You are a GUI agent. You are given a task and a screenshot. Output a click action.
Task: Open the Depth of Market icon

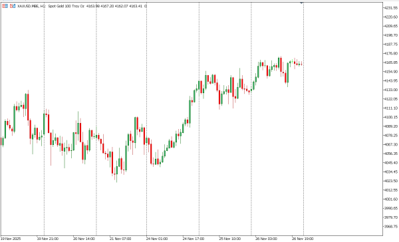(13, 6)
